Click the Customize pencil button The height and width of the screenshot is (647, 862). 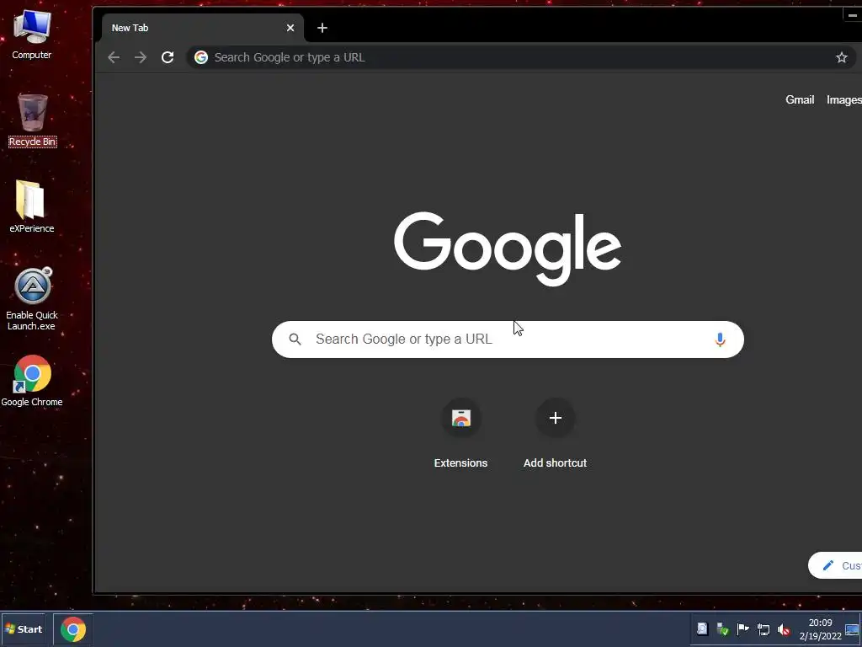(x=836, y=565)
